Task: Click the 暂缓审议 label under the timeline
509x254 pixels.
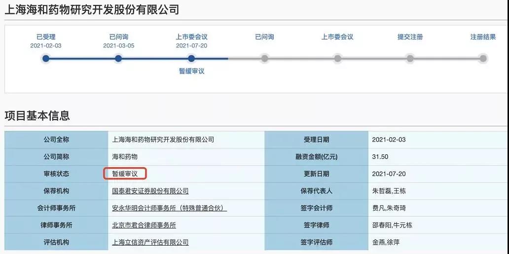Action: coord(191,71)
